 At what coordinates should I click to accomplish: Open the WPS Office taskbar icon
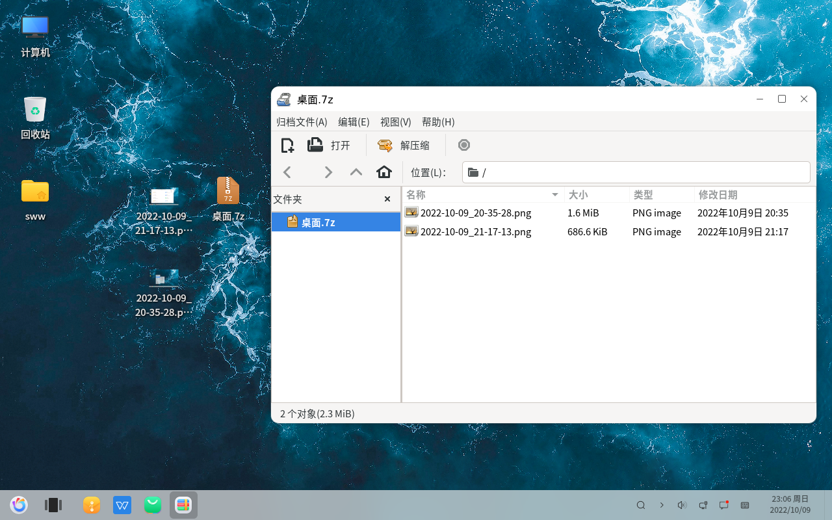point(122,505)
